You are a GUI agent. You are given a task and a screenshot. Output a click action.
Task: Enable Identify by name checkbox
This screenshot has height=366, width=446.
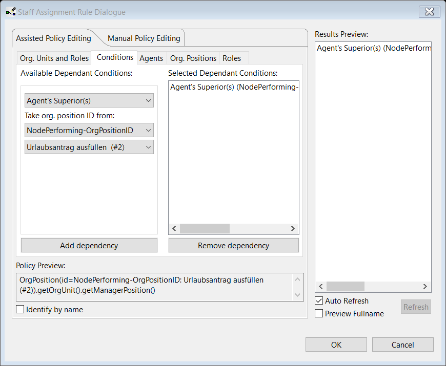coord(21,309)
